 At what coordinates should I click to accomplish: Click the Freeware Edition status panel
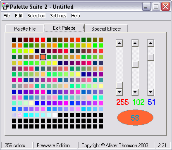pos(55,145)
